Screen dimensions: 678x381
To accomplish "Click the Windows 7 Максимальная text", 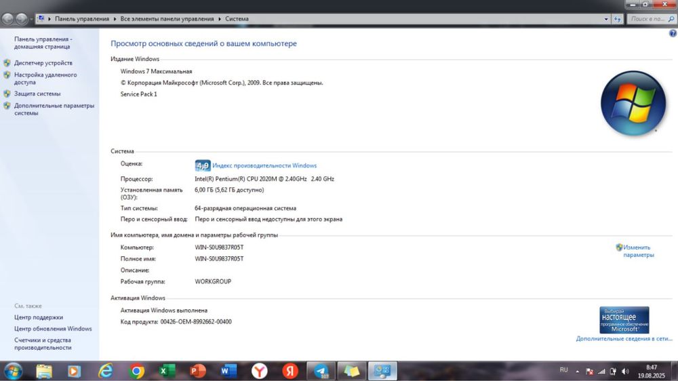I will 156,71.
